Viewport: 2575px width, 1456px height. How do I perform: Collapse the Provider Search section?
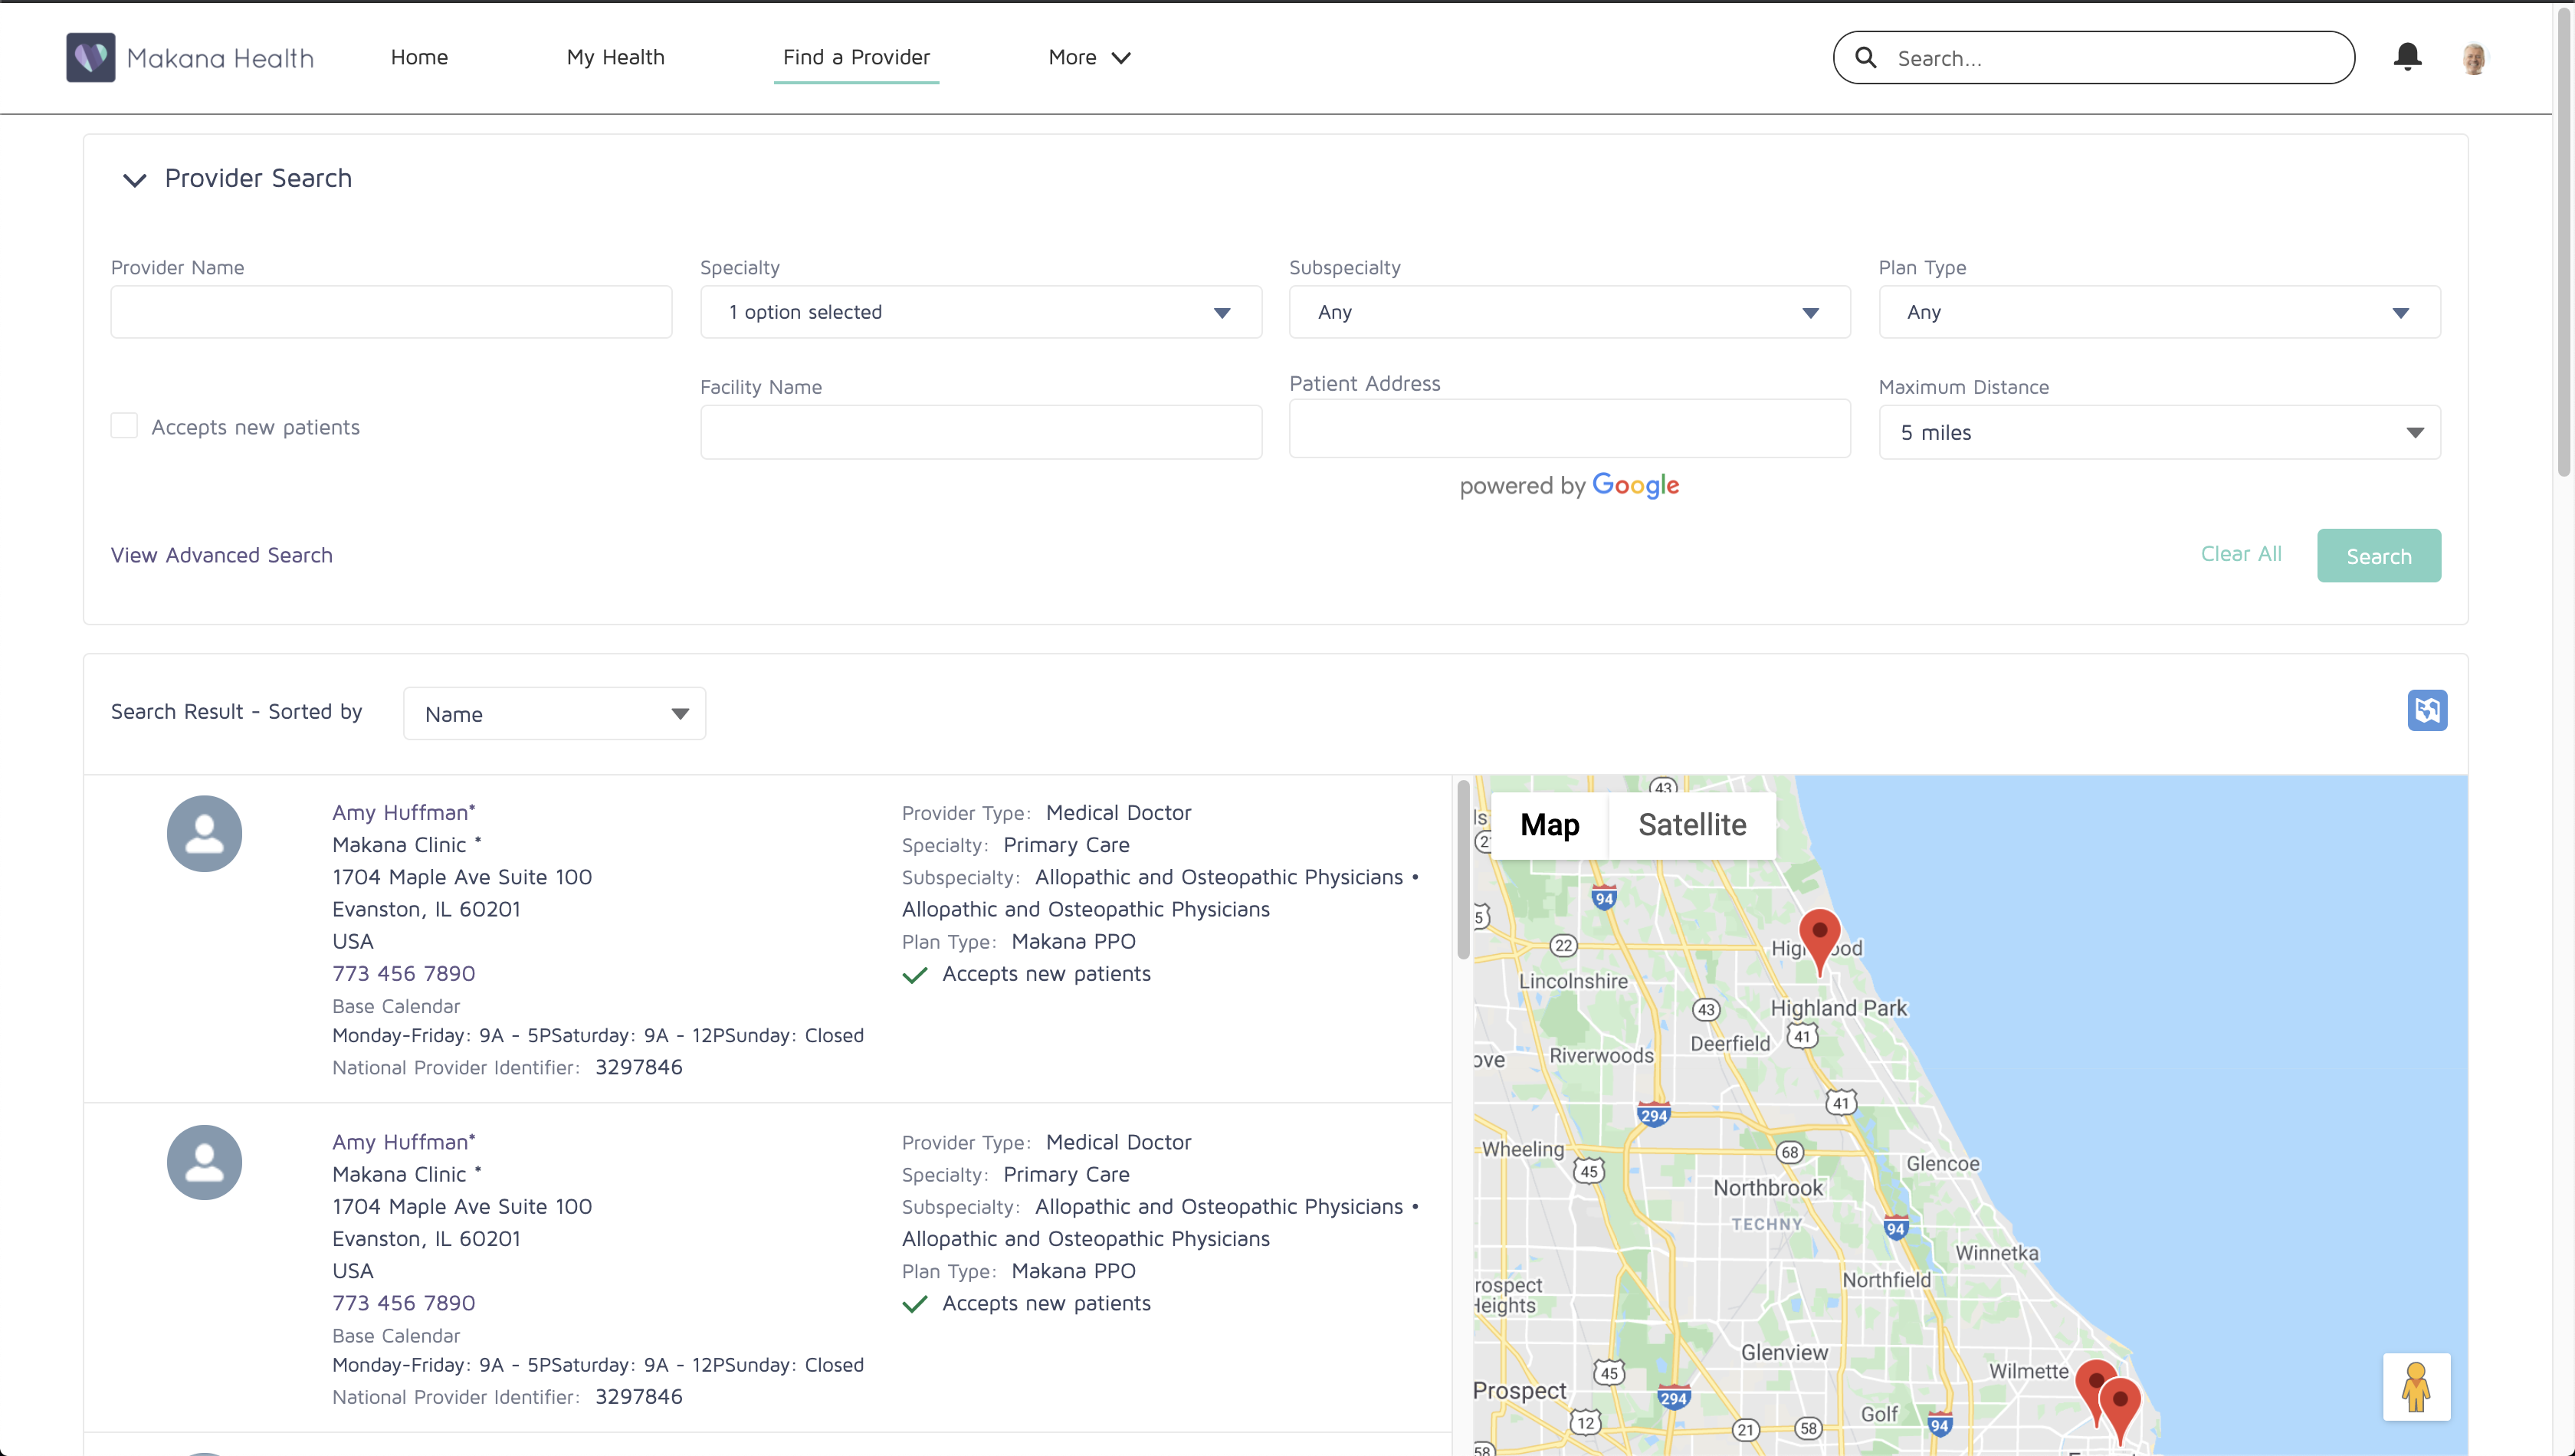click(x=134, y=180)
